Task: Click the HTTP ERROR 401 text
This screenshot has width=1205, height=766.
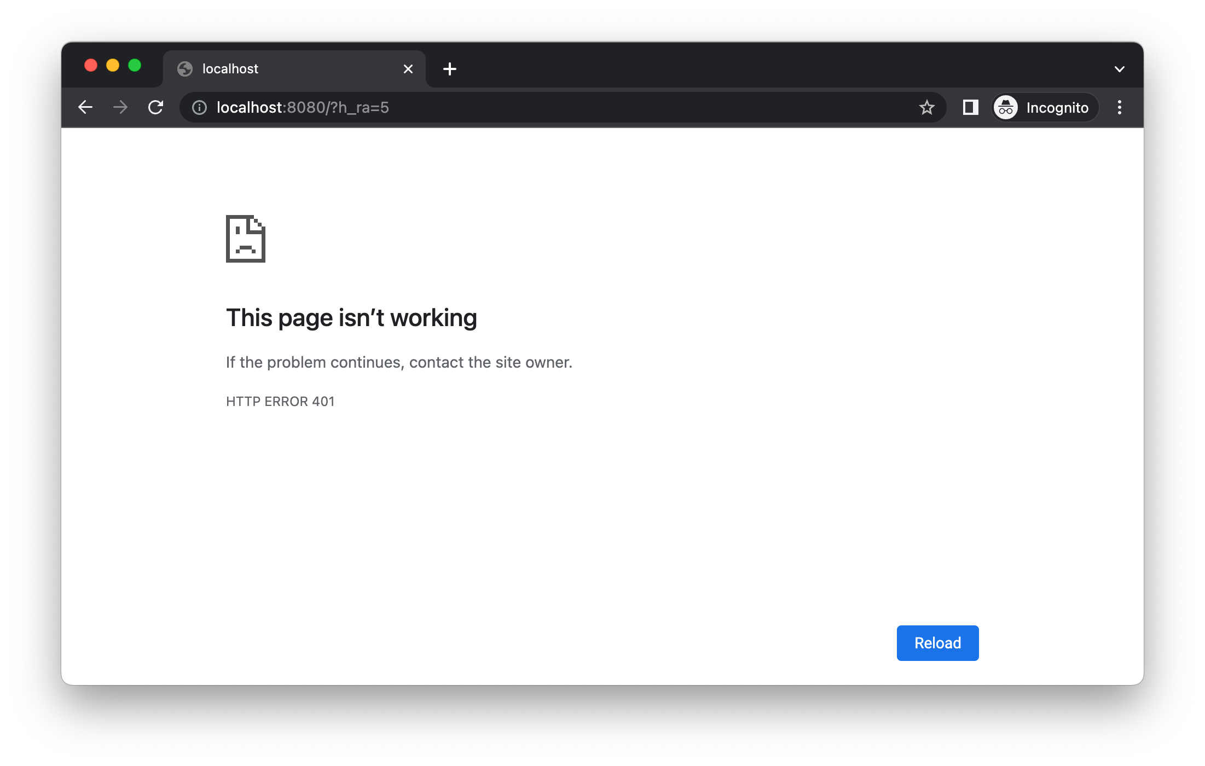Action: pyautogui.click(x=280, y=402)
